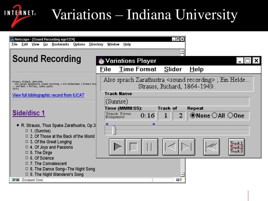Image resolution: width=268 pixels, height=201 pixels.
Task: Open the Go menu in Netscape
Action: (x=46, y=44)
